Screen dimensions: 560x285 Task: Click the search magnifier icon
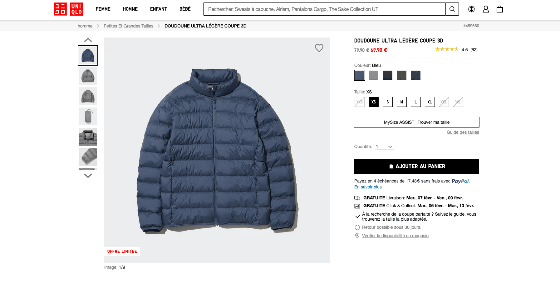point(452,9)
